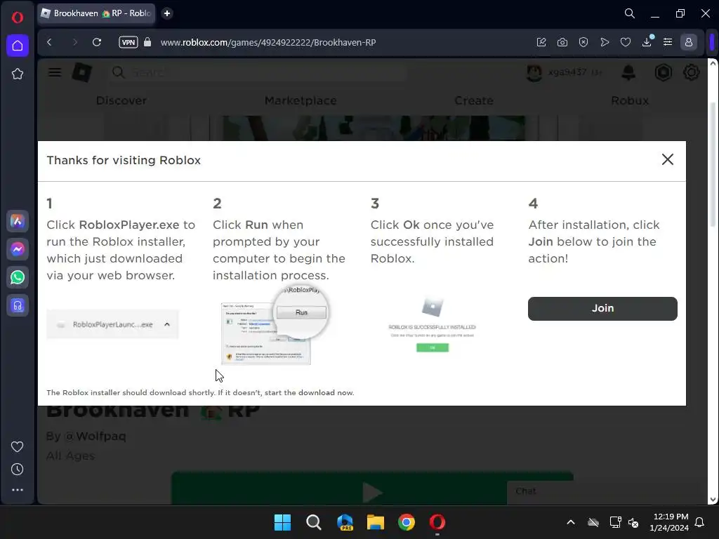This screenshot has width=719, height=539.
Task: Show hidden system tray icons chevron
Action: point(571,522)
